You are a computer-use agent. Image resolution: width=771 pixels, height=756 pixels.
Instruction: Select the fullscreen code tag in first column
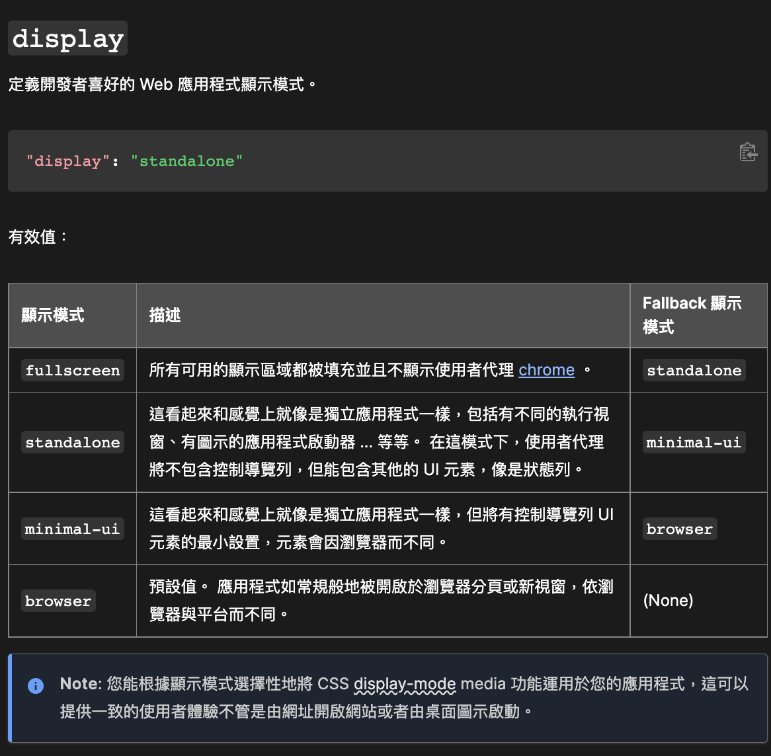tap(73, 370)
